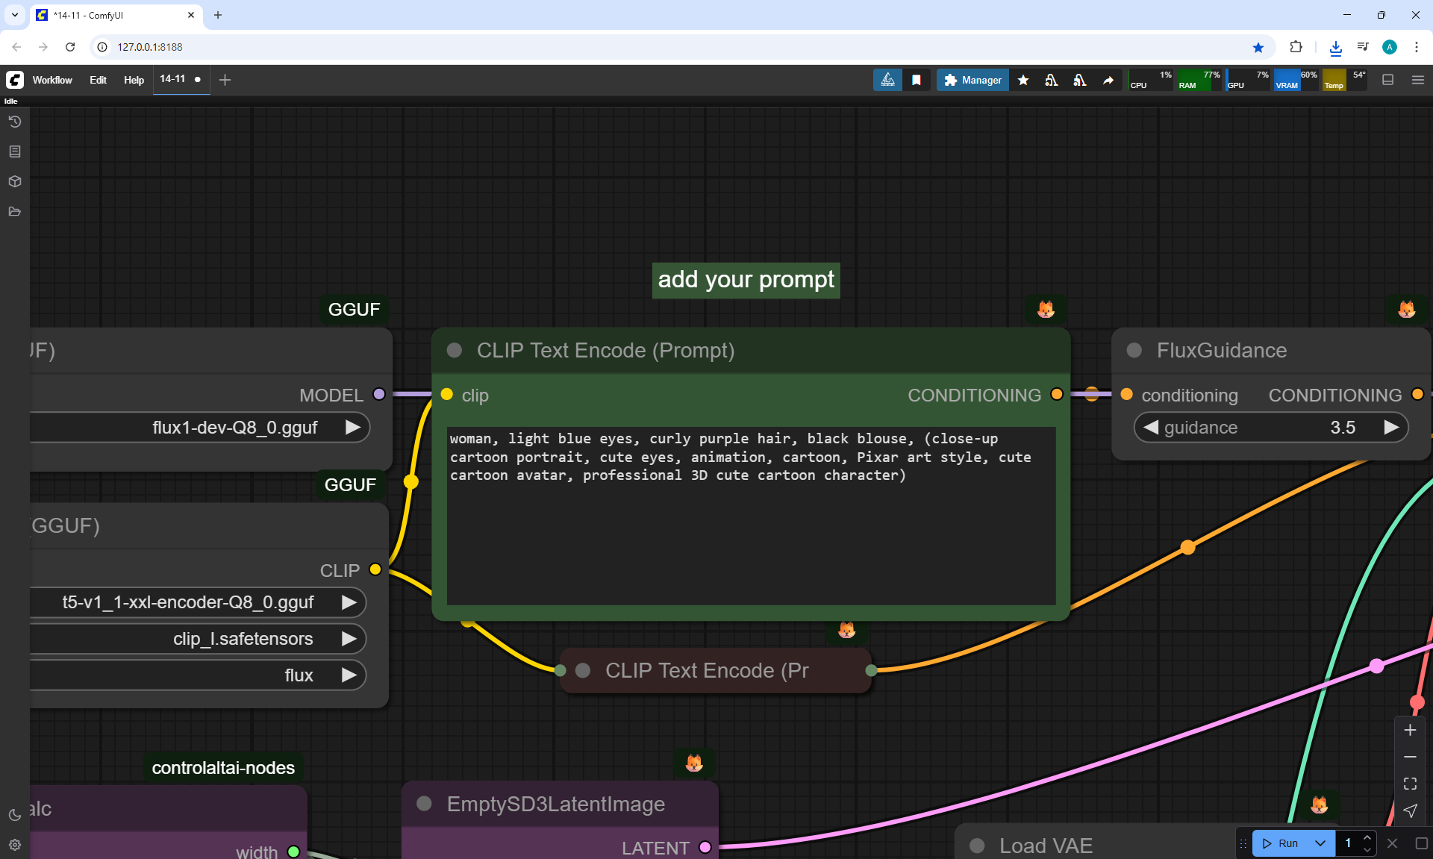
Task: Open the Workflow menu
Action: pyautogui.click(x=52, y=80)
